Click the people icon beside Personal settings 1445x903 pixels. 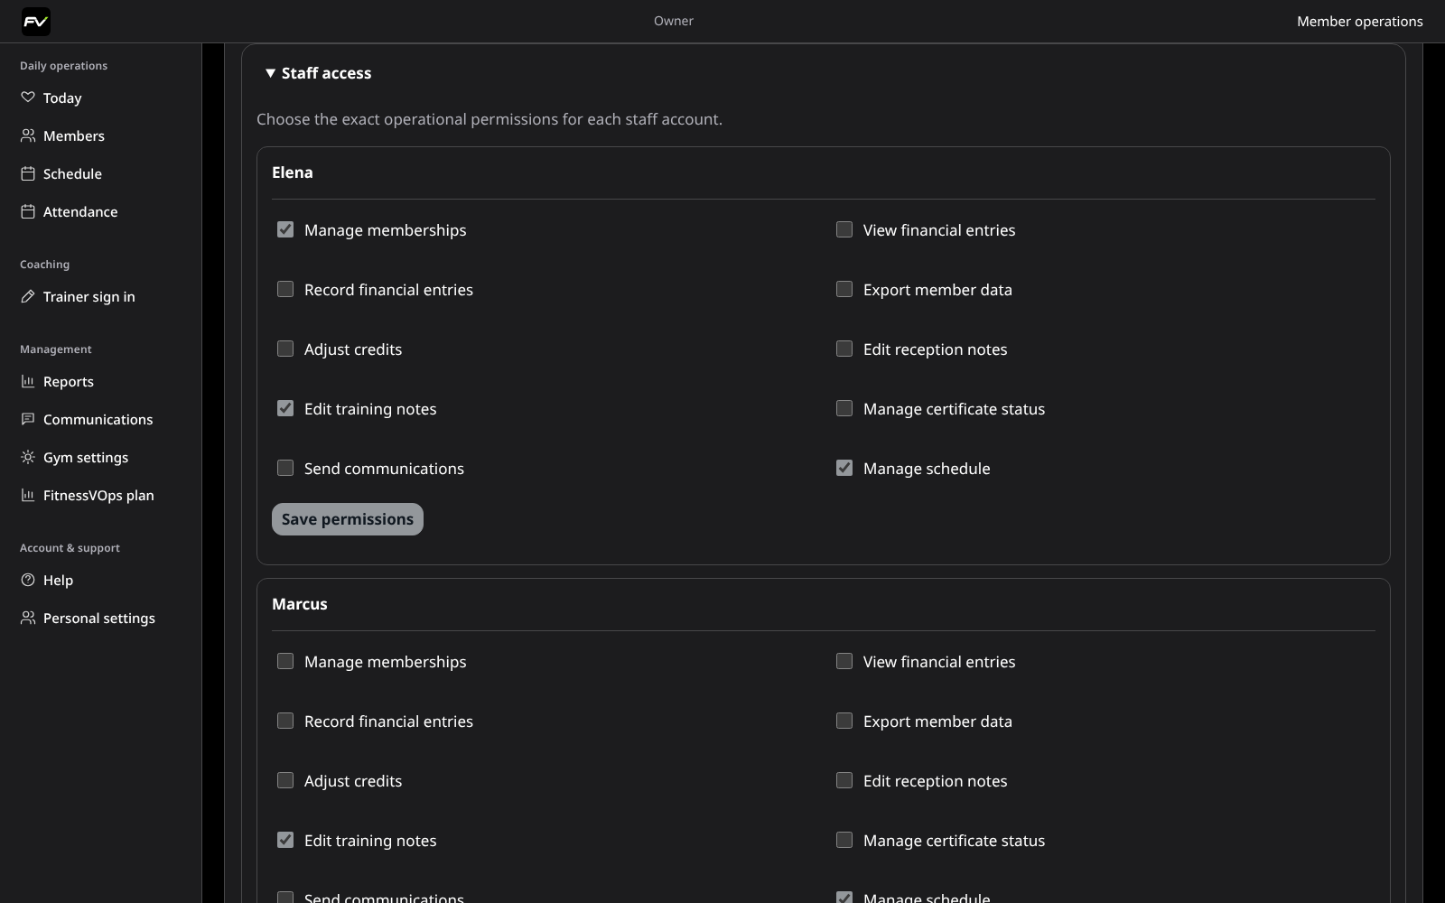[x=28, y=618]
